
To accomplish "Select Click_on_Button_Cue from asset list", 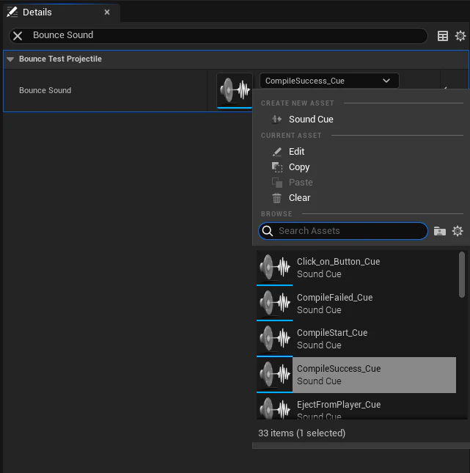I will [x=356, y=268].
